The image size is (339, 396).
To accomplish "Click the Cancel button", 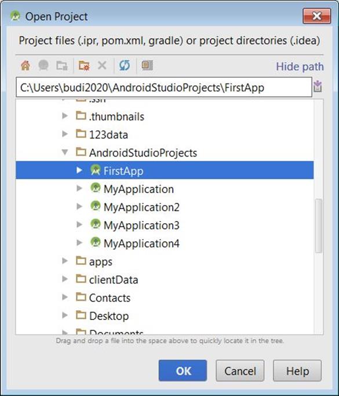I will pos(240,370).
